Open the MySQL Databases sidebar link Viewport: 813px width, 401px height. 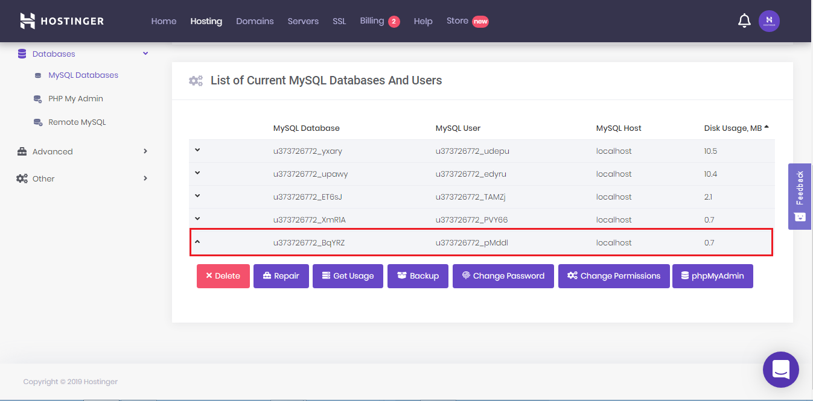(83, 75)
